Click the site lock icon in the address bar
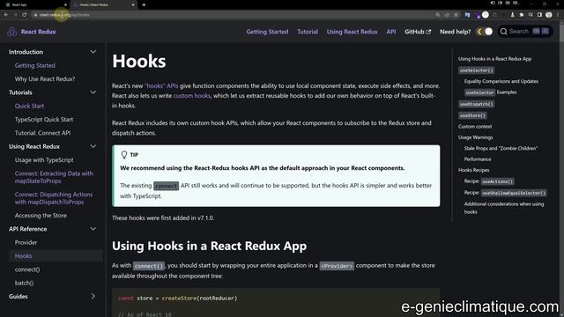The width and height of the screenshot is (564, 317). [x=35, y=15]
